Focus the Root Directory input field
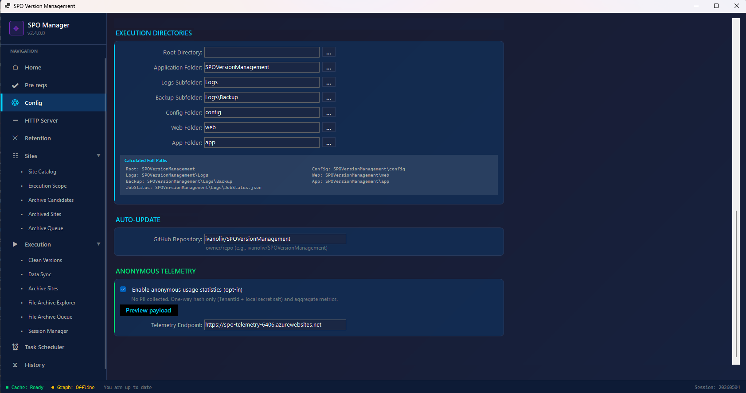The height and width of the screenshot is (393, 746). click(262, 52)
